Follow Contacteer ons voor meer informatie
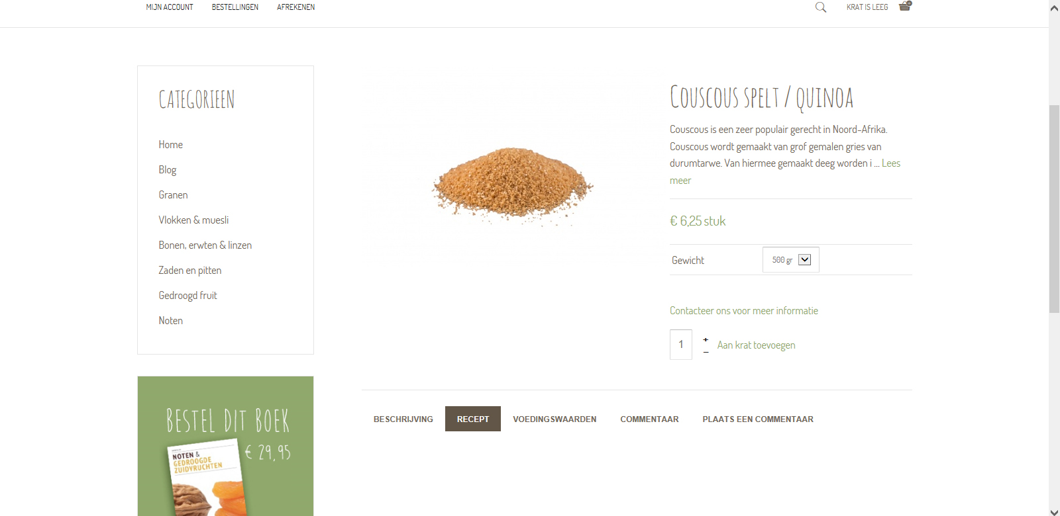Viewport: 1060px width, 516px height. (744, 311)
